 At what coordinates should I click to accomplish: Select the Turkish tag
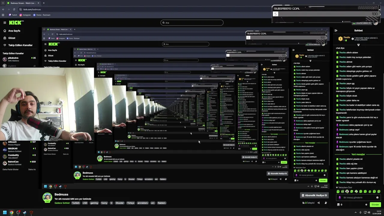(76, 203)
